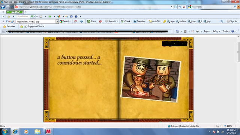
Task: Go back with the browser Back arrow
Action: 3,7
